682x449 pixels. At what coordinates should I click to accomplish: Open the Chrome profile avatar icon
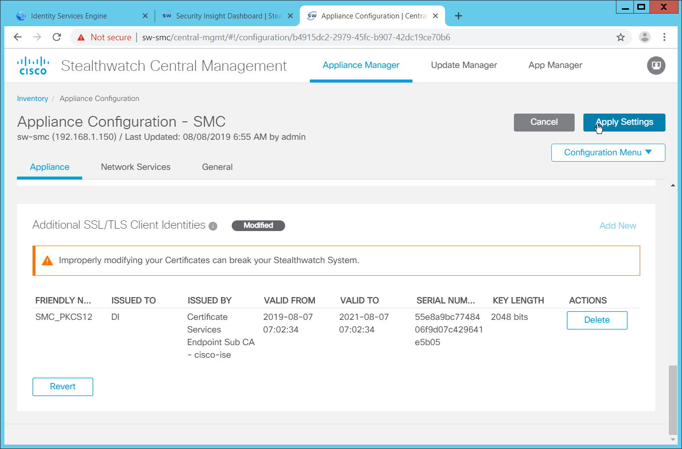[x=645, y=37]
